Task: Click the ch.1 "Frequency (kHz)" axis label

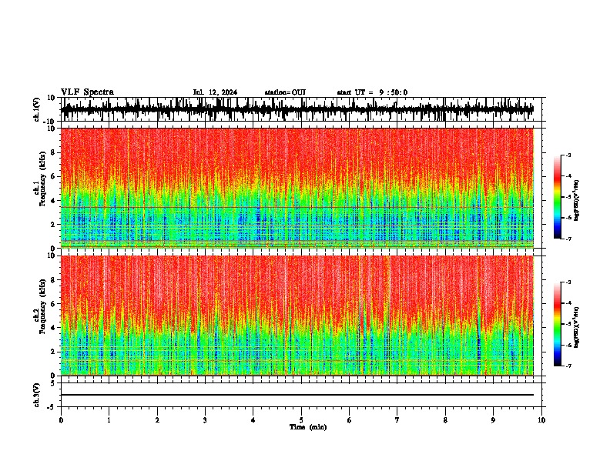Action: click(x=42, y=179)
